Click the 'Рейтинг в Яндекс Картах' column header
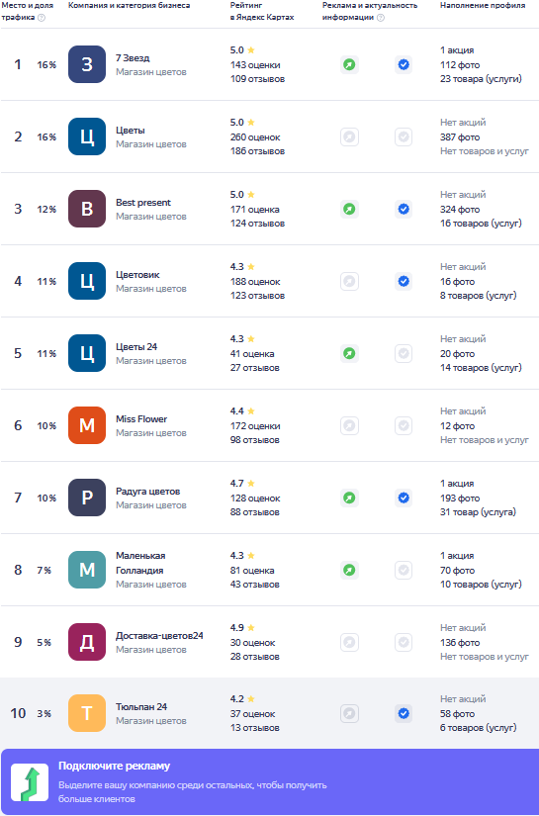This screenshot has width=539, height=816. coord(262,11)
